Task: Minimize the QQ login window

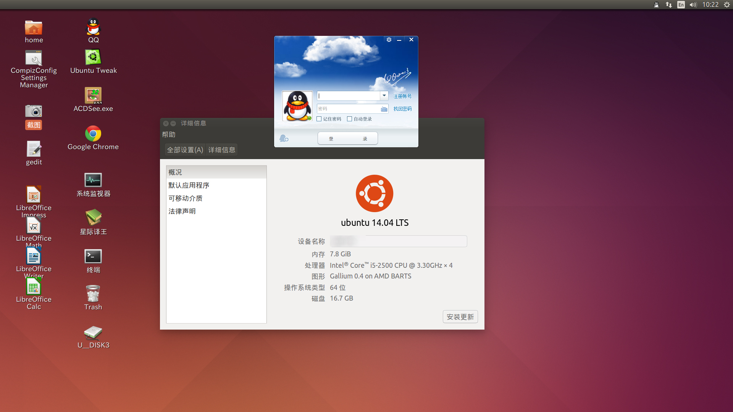Action: pos(399,40)
